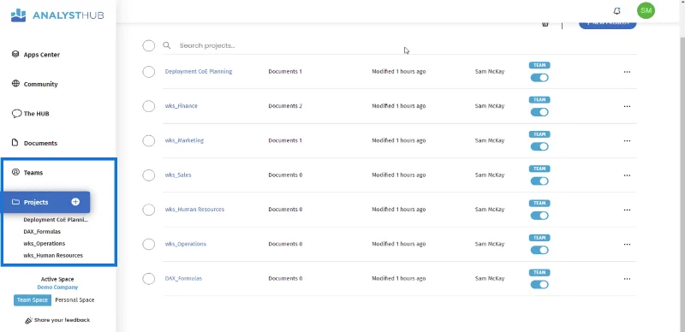Open more options for DAX_Formulas row
Screen dimensions: 685x332
pos(627,279)
